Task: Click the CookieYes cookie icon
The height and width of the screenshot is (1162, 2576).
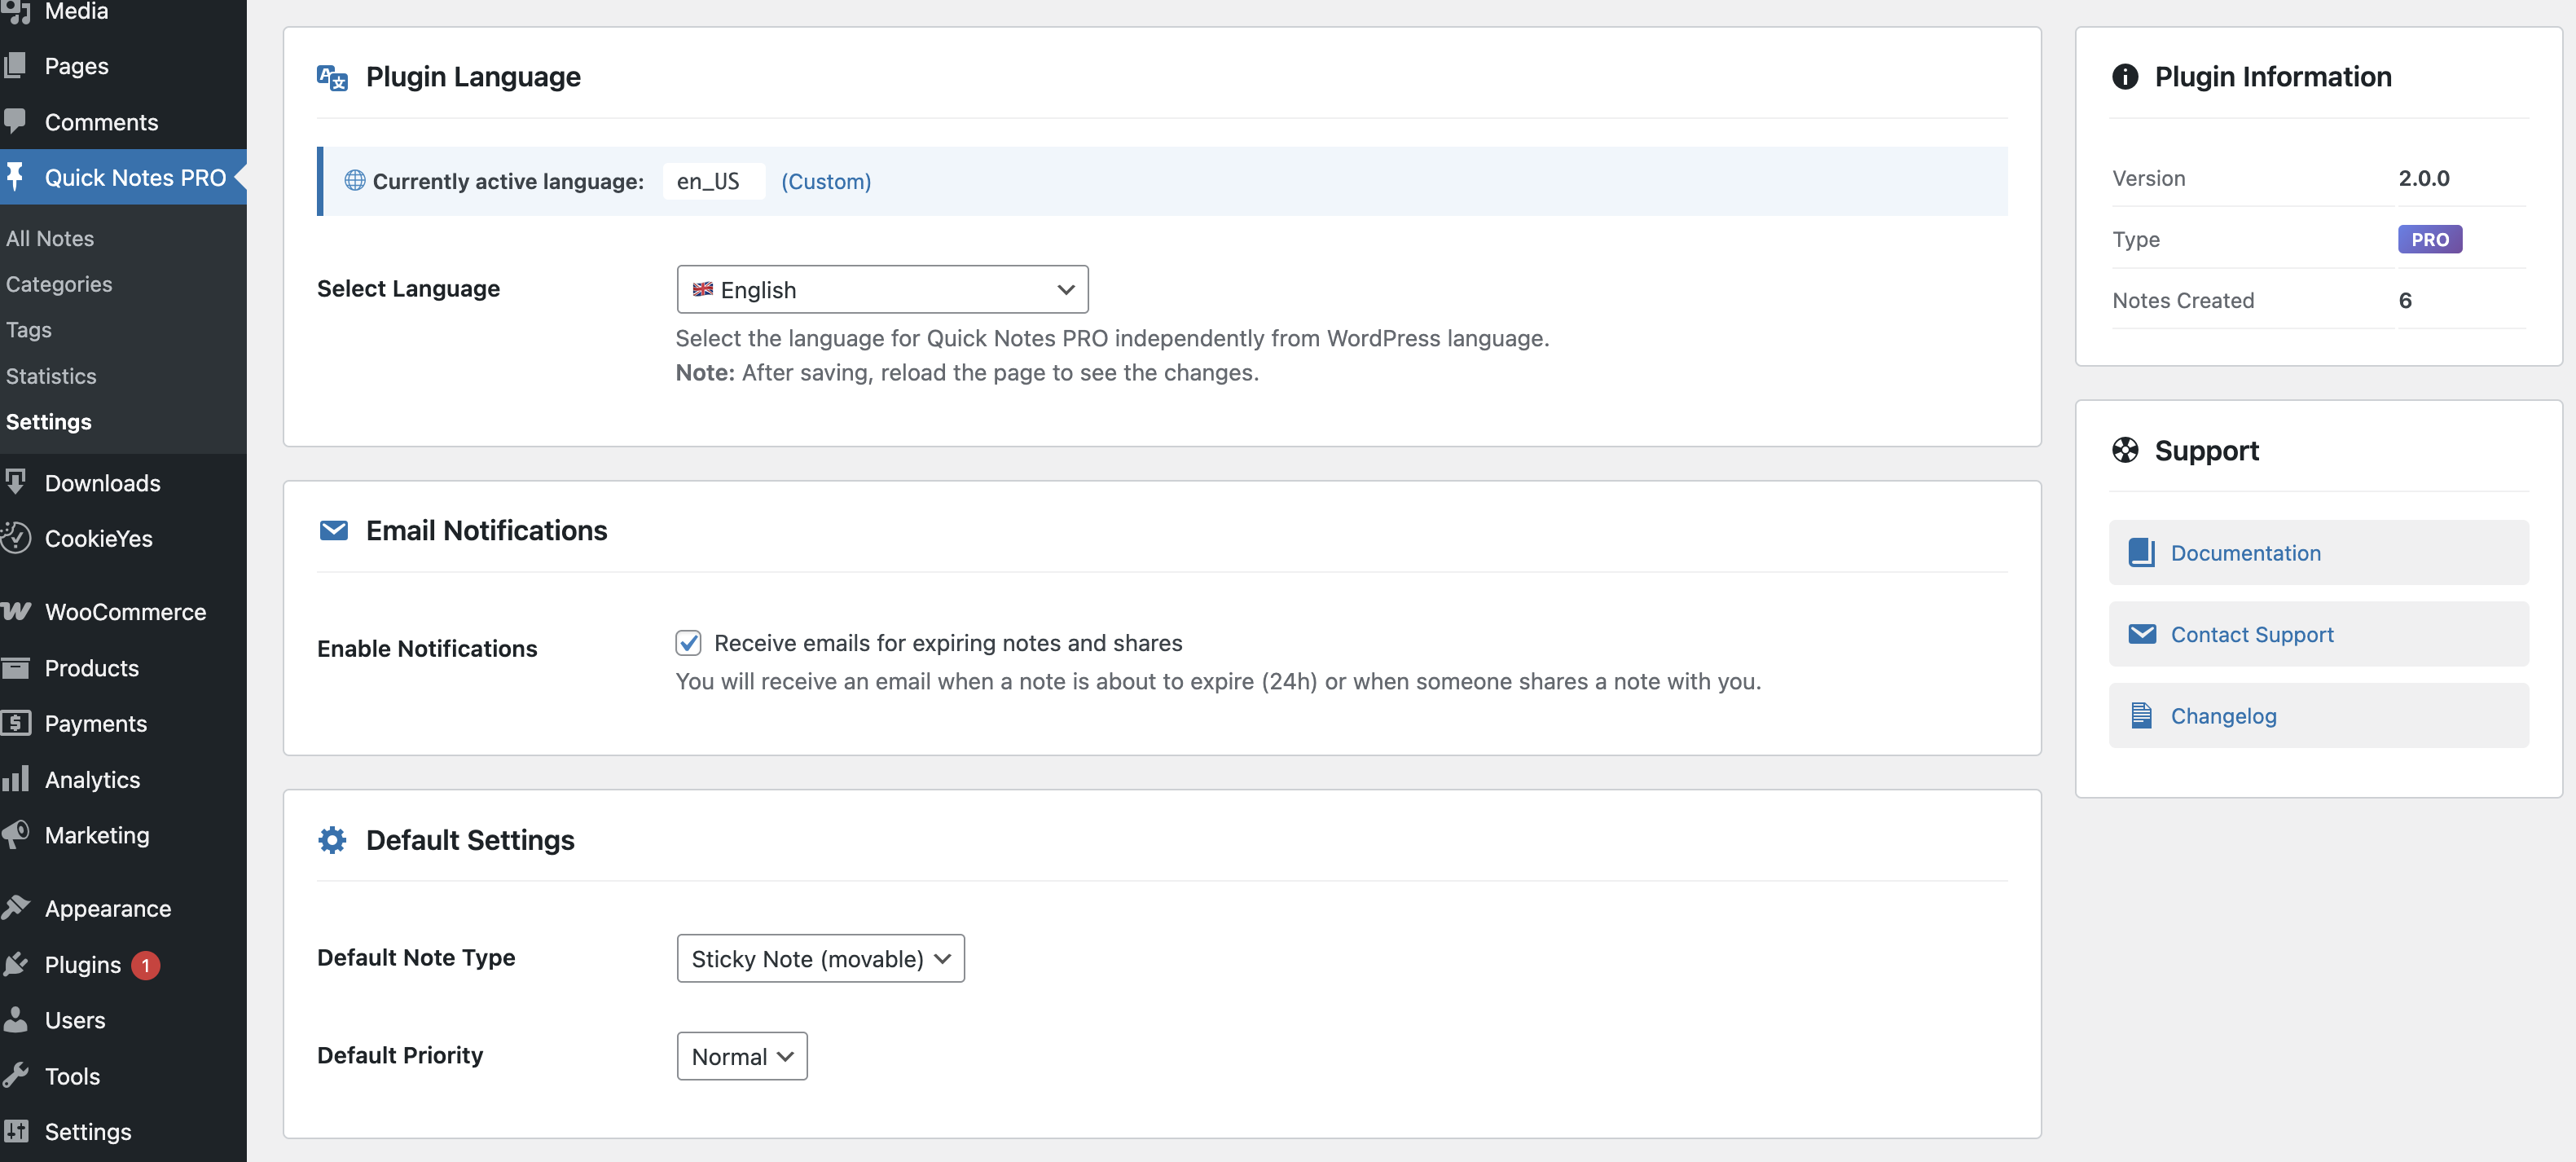Action: click(x=15, y=538)
